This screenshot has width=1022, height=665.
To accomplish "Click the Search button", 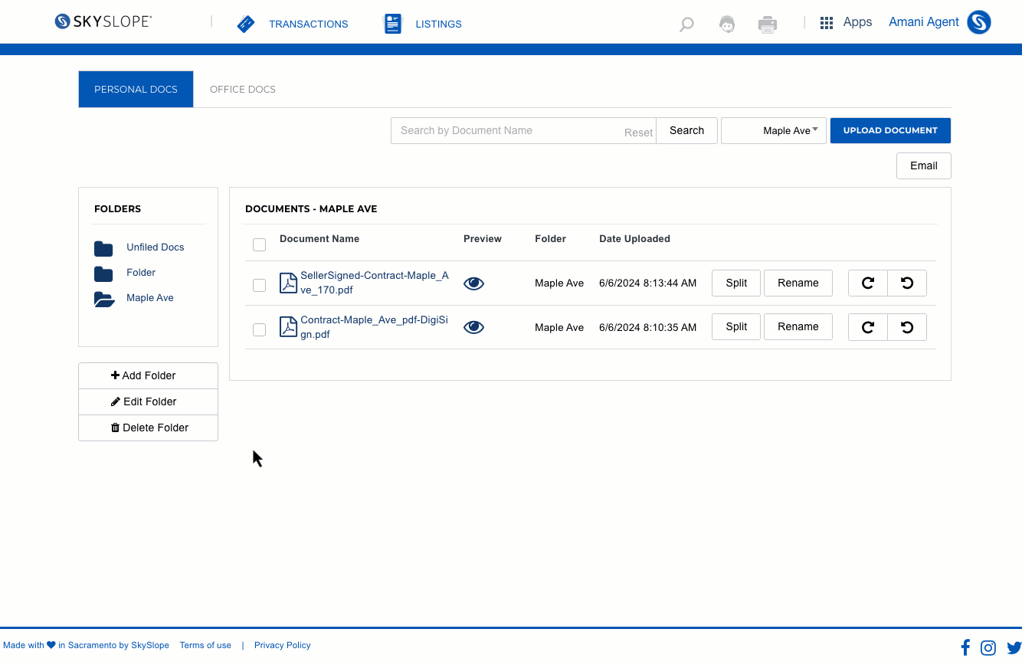I will (686, 130).
